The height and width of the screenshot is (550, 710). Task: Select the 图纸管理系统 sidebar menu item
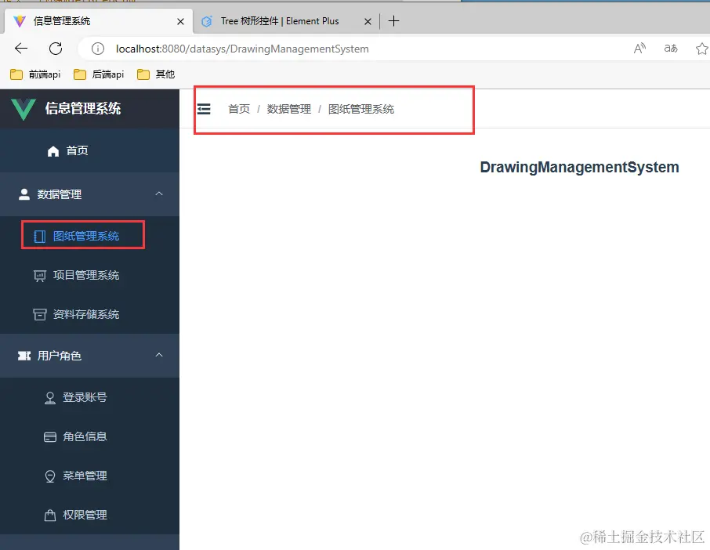pyautogui.click(x=89, y=236)
